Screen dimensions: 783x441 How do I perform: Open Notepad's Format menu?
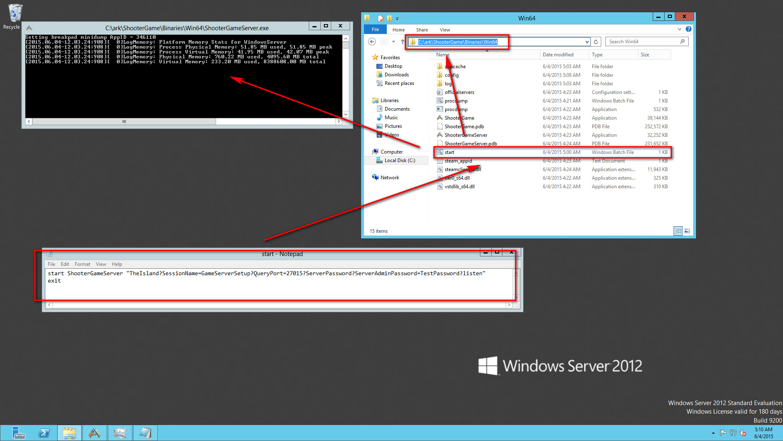pos(83,264)
